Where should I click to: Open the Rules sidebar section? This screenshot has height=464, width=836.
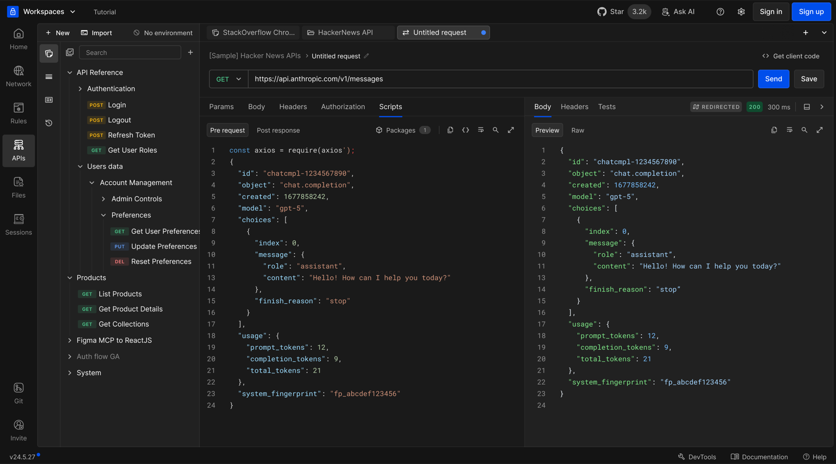18,114
